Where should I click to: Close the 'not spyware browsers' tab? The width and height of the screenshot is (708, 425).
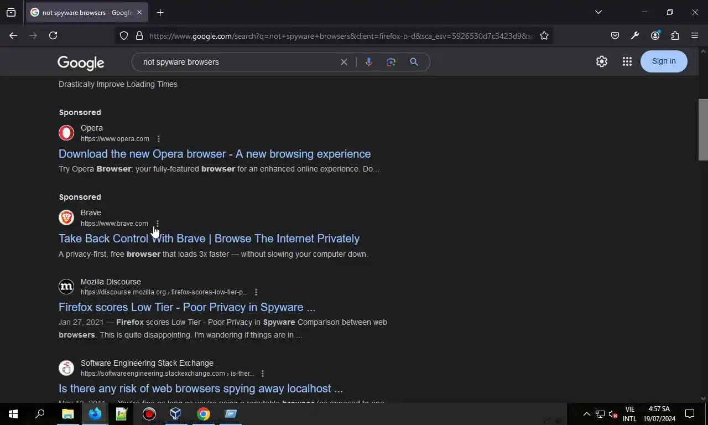pyautogui.click(x=139, y=12)
